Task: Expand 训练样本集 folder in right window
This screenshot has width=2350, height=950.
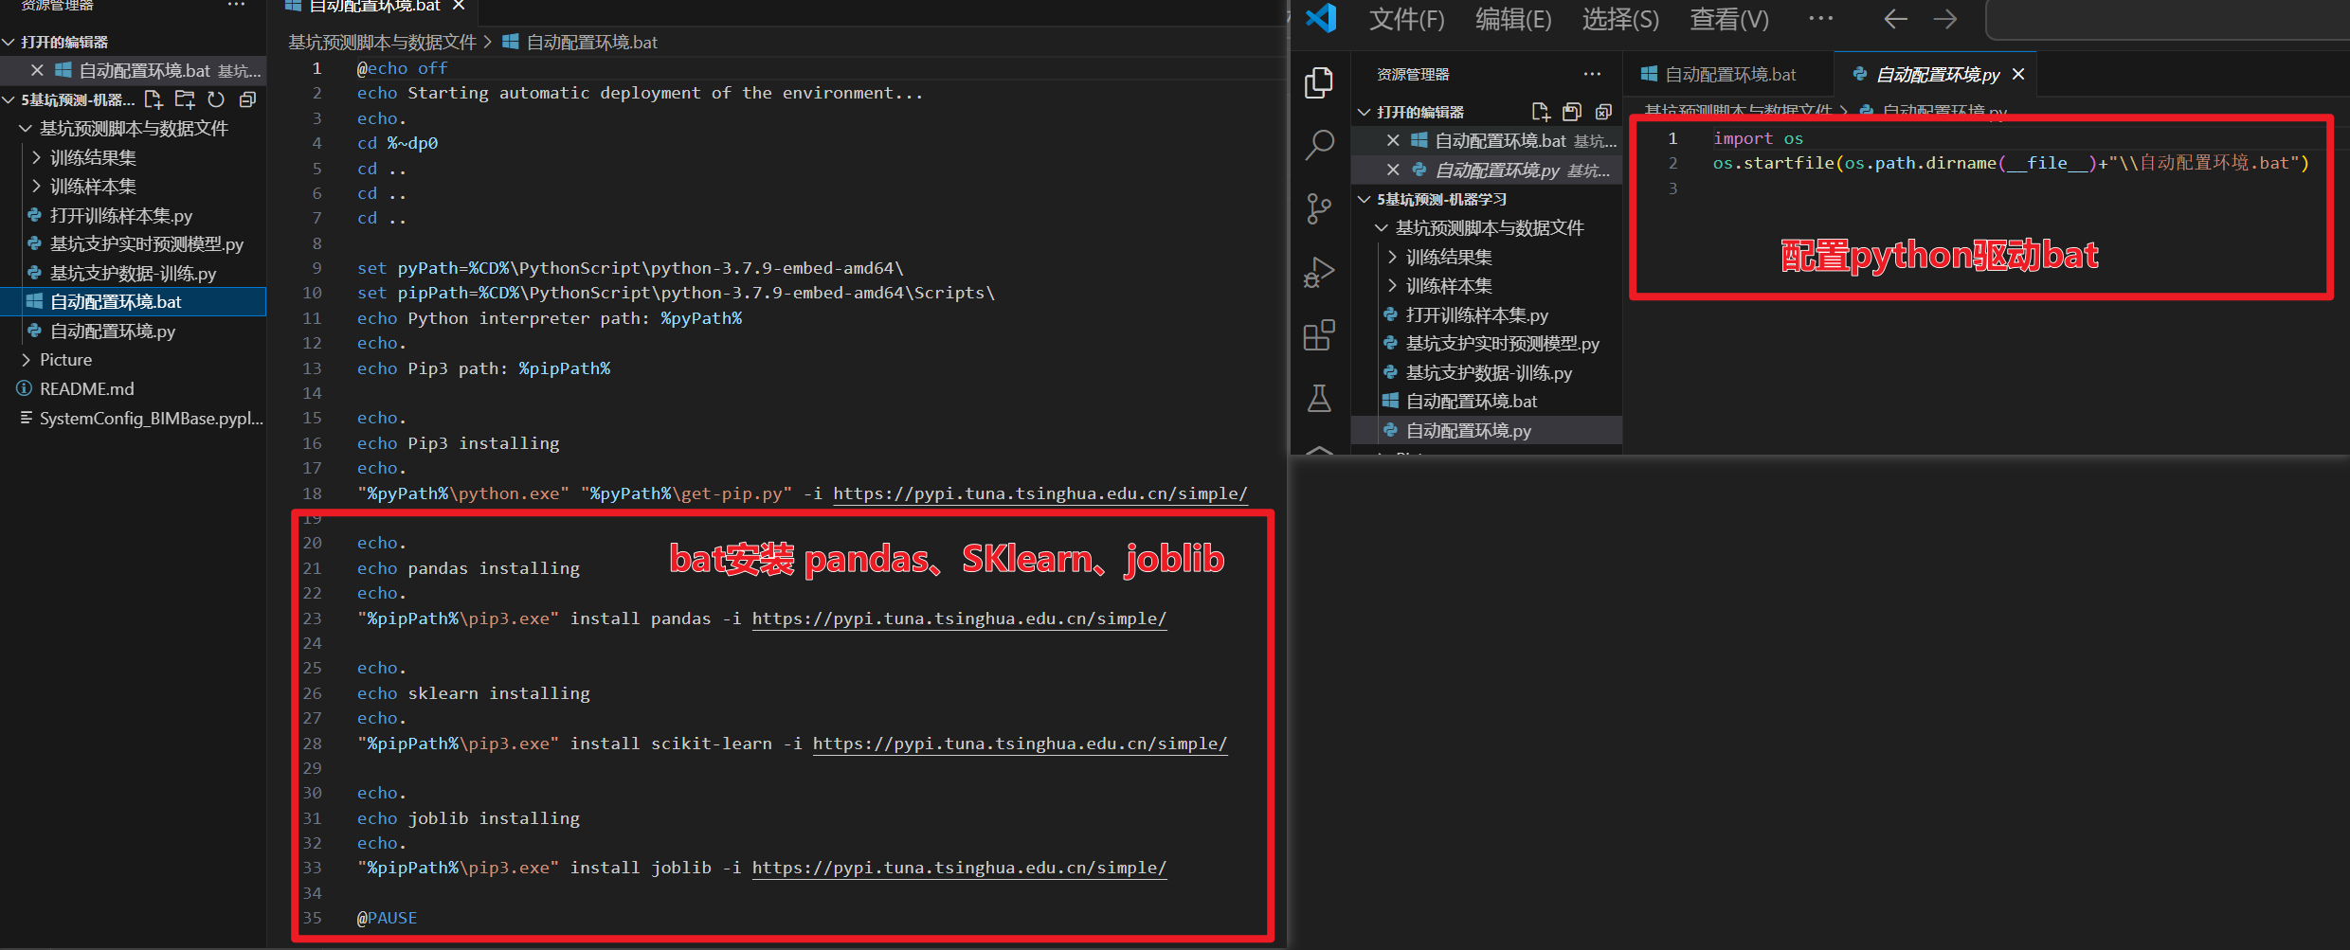Action: point(1392,286)
